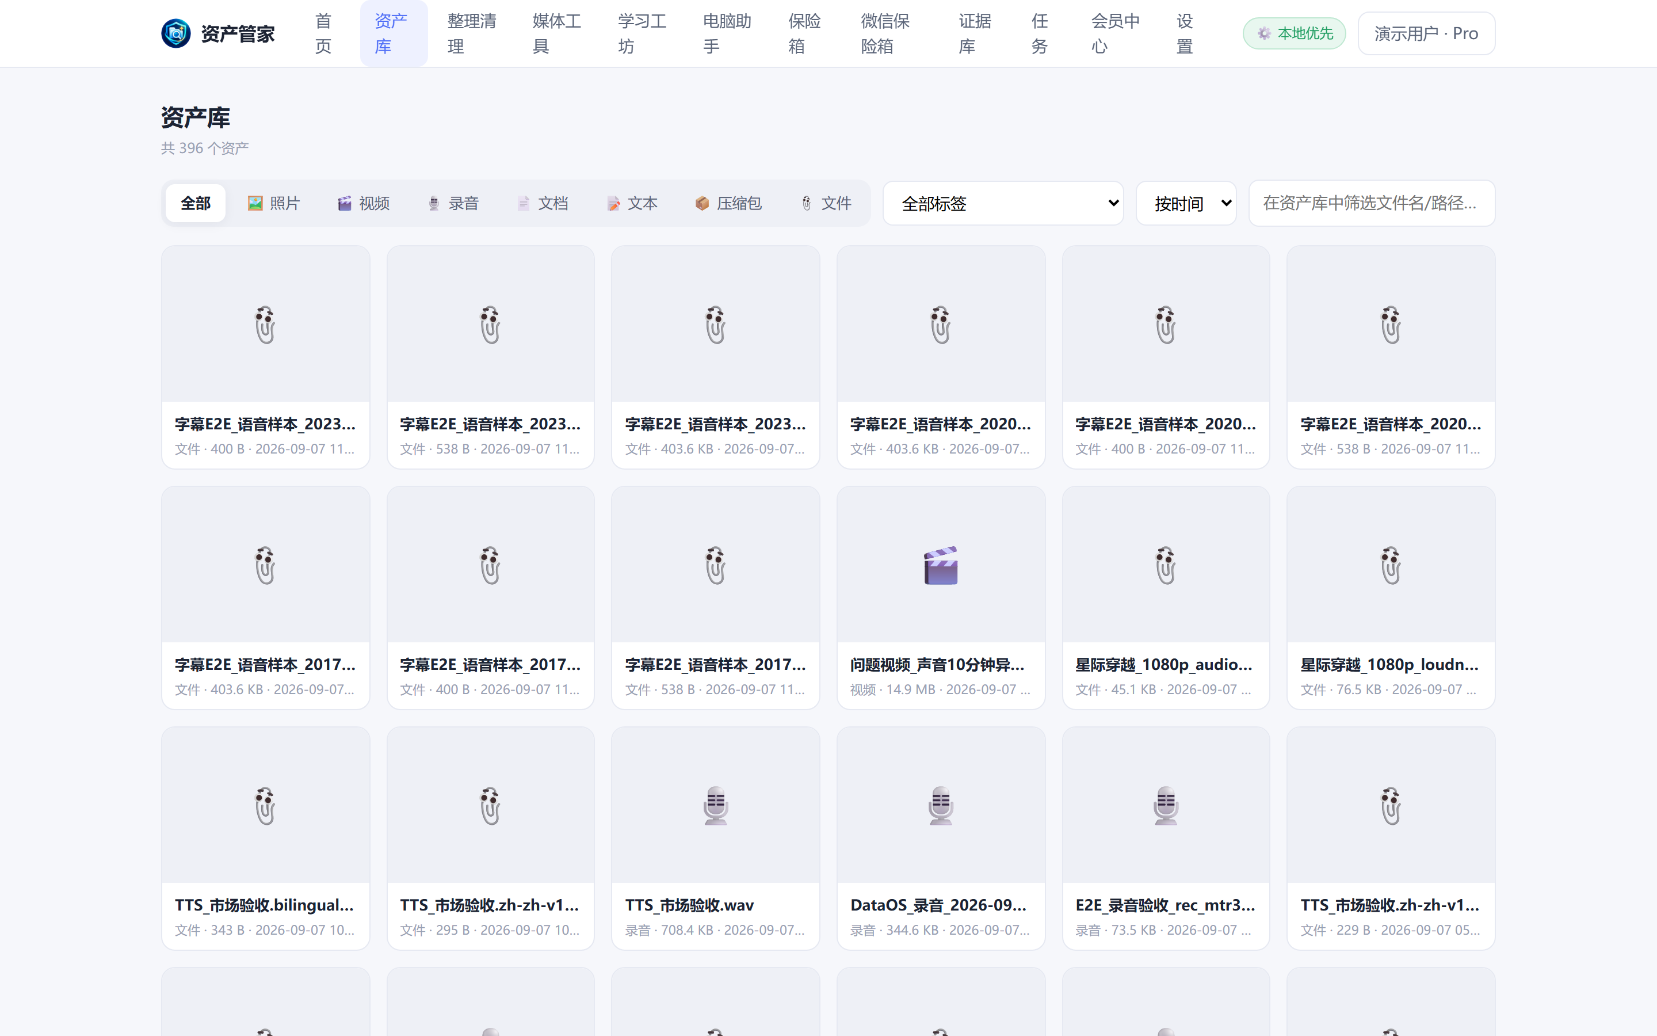The width and height of the screenshot is (1657, 1036).
Task: Click the package icon on 压缩包 filter
Action: click(x=702, y=204)
